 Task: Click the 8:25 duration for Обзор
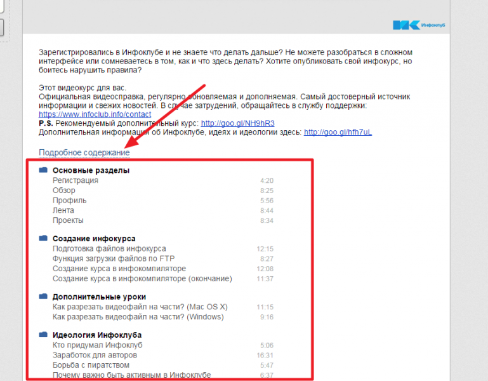tap(267, 190)
